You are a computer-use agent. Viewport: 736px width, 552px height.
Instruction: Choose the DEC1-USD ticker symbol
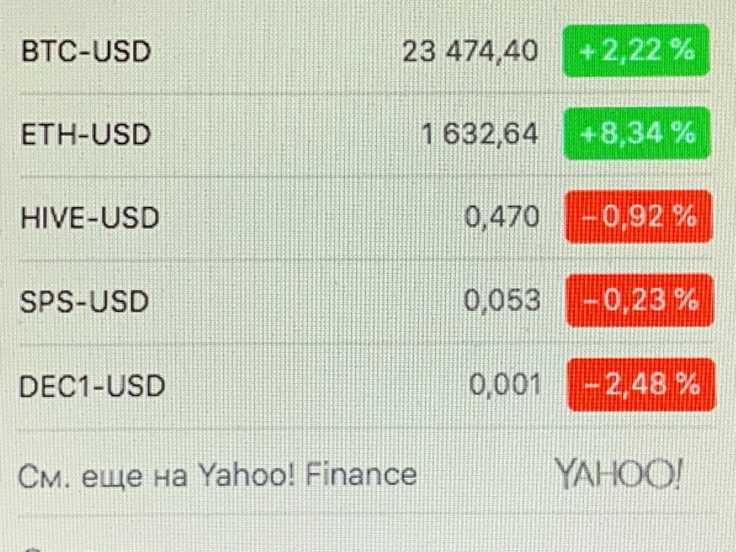point(92,386)
